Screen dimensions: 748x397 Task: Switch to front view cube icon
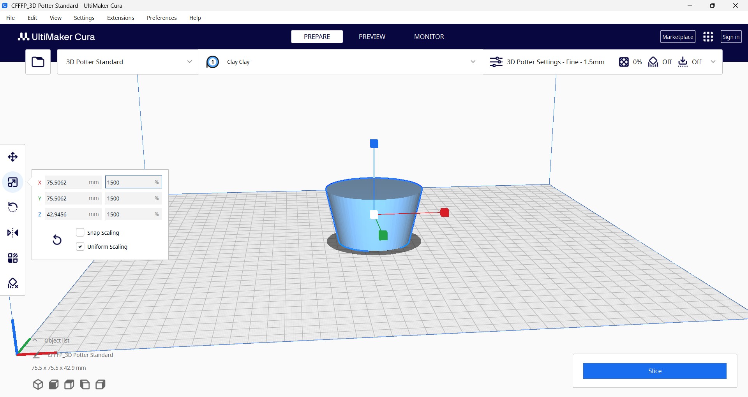[x=53, y=385]
